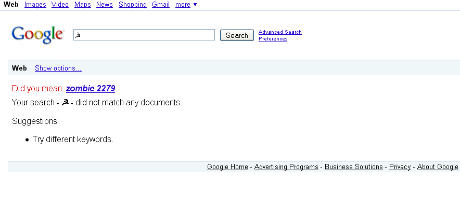Focus the Google search input box
The image size is (460, 208).
pyautogui.click(x=144, y=35)
